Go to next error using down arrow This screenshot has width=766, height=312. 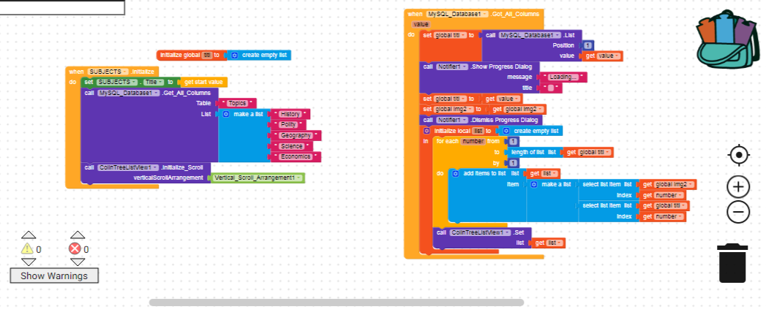click(x=74, y=262)
